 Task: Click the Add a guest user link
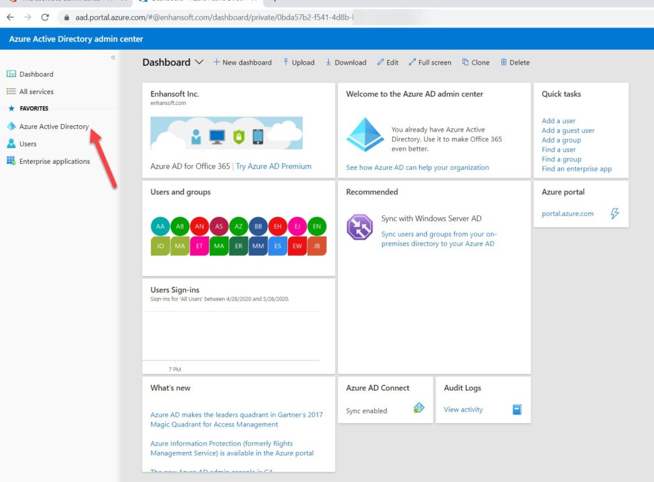(567, 130)
